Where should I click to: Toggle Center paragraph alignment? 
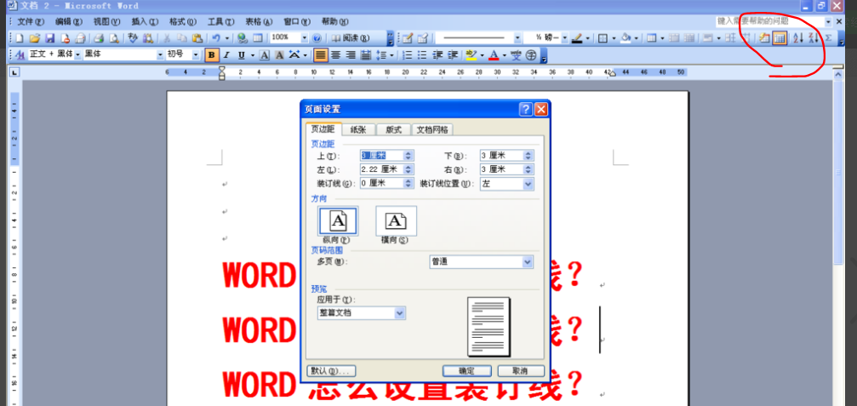335,55
